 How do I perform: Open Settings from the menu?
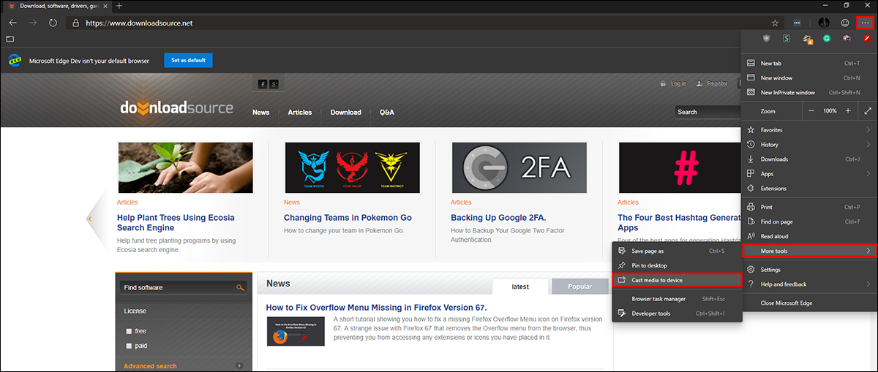point(809,270)
